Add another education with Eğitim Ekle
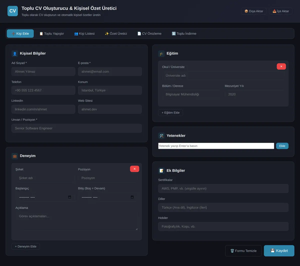The height and width of the screenshot is (266, 300). click(170, 113)
